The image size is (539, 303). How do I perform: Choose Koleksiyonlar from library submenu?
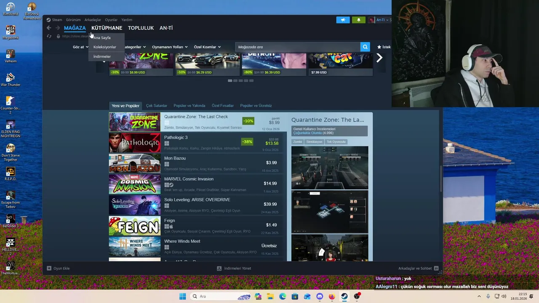click(x=105, y=47)
